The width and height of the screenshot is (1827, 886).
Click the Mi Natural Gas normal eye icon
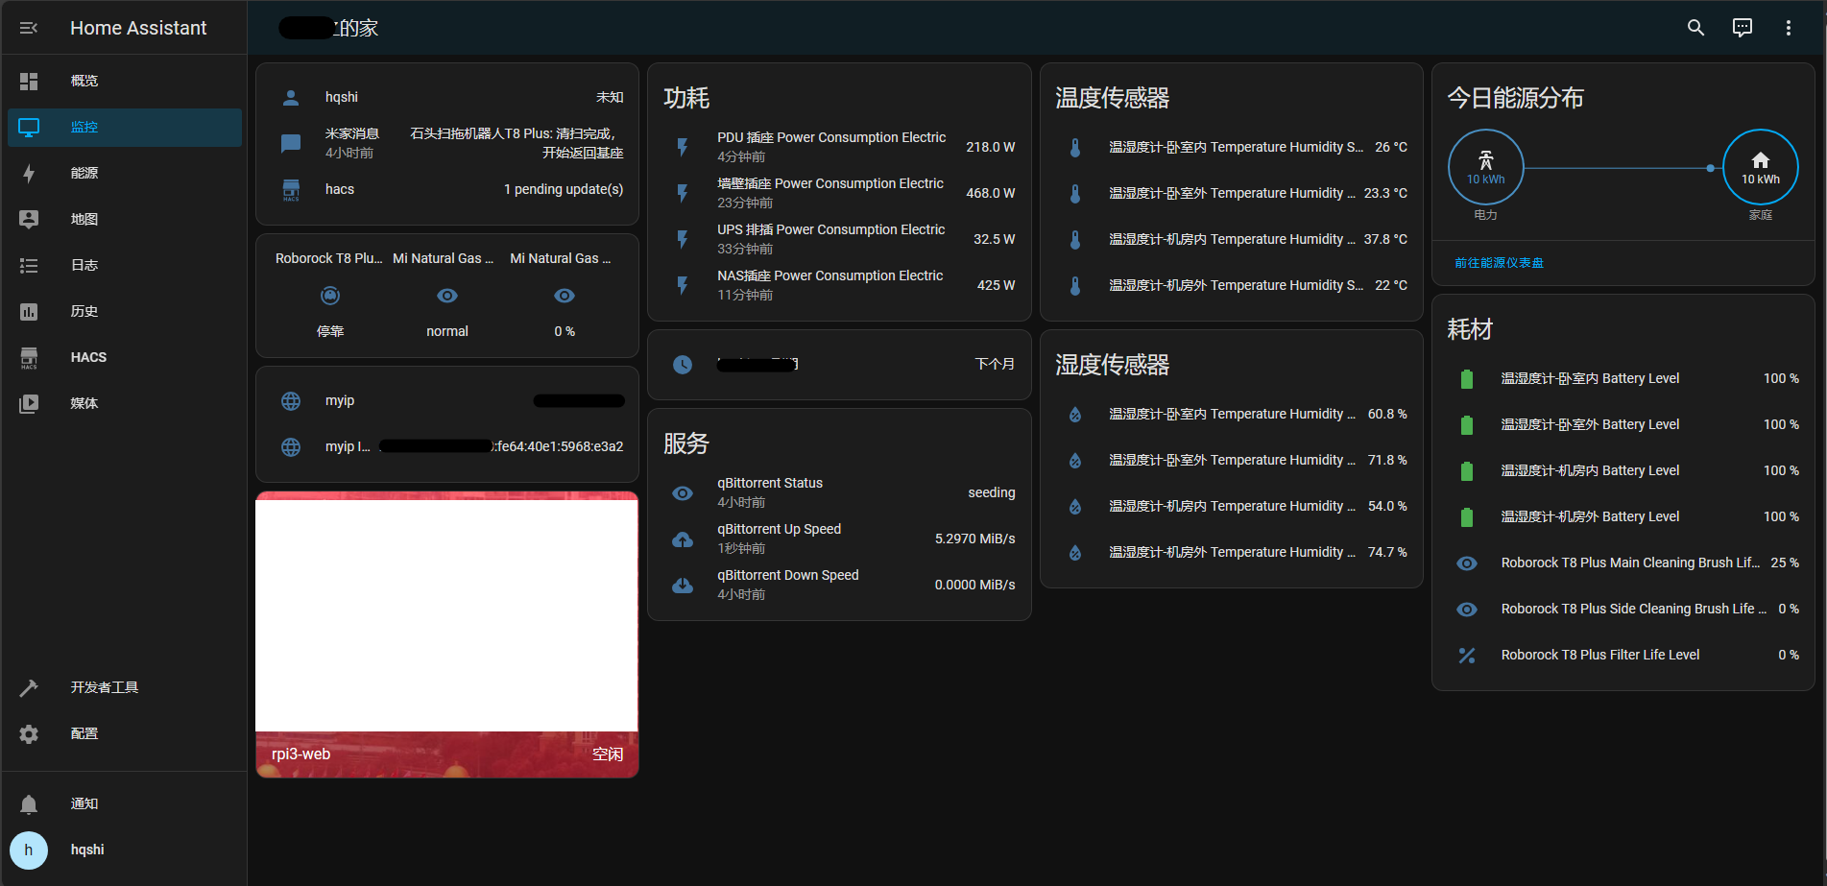point(447,296)
